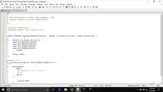Click the Stop macro recording icon
Image resolution: width=163 pixels, height=92 pixels.
pyautogui.click(x=88, y=7)
